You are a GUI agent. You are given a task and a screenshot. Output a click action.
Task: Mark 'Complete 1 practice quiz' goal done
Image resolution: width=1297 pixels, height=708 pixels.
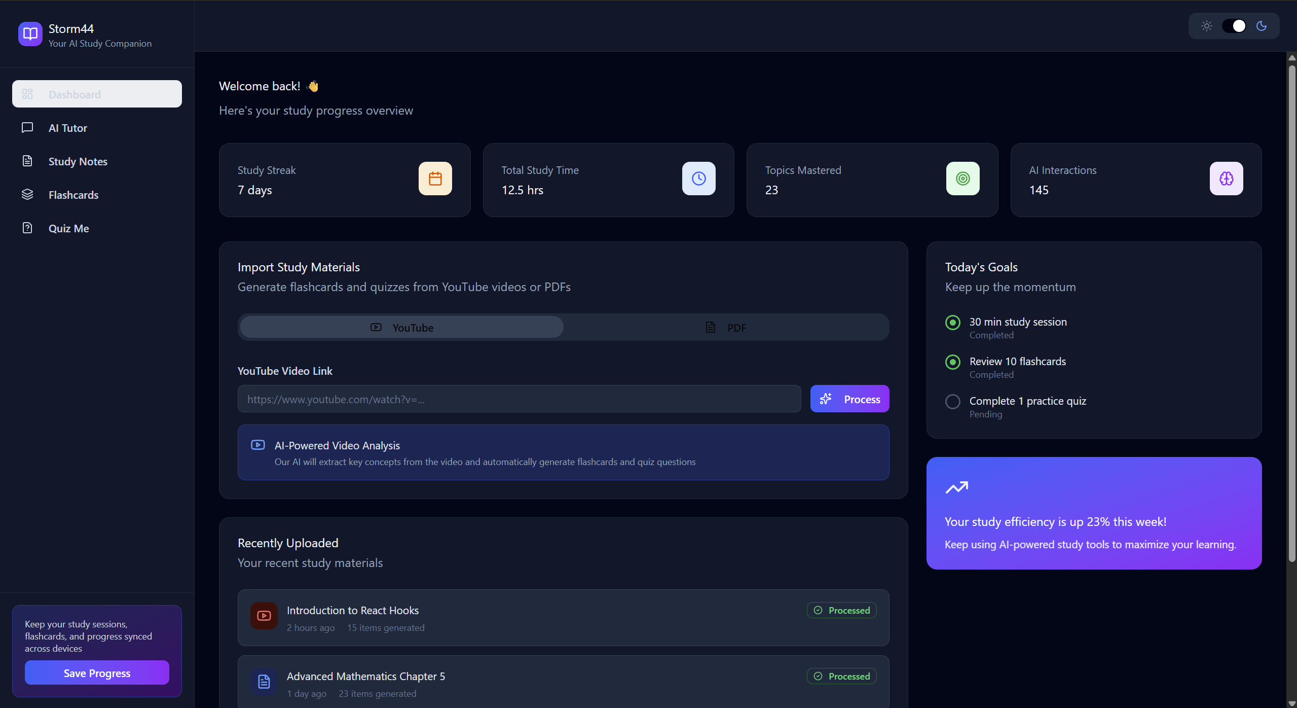952,402
